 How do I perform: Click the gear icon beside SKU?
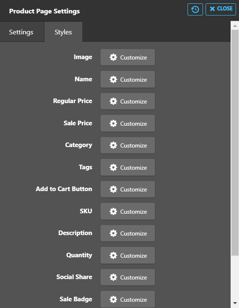(113, 211)
